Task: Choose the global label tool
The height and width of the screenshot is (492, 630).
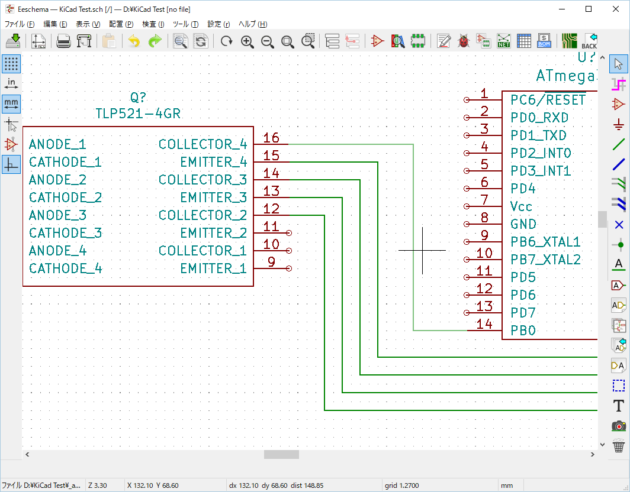Action: pos(619,286)
